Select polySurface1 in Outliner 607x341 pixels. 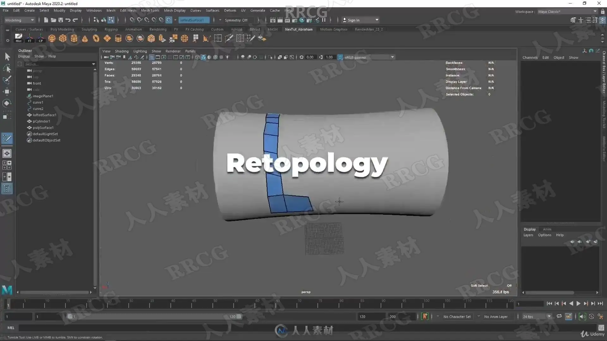(43, 128)
